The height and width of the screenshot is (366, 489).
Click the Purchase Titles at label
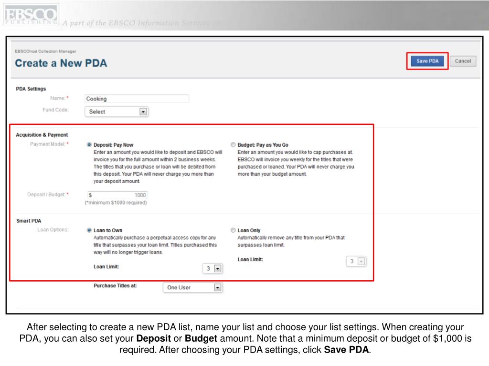click(x=115, y=286)
